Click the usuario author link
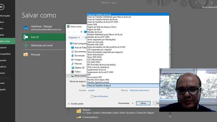 click(x=91, y=90)
